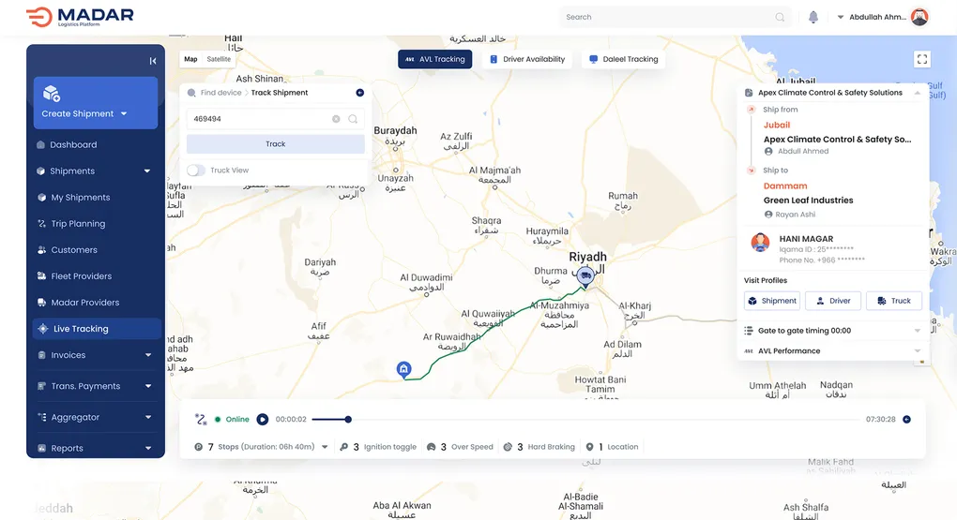This screenshot has height=520, width=957.
Task: Open the Driver visit profile
Action: 832,301
